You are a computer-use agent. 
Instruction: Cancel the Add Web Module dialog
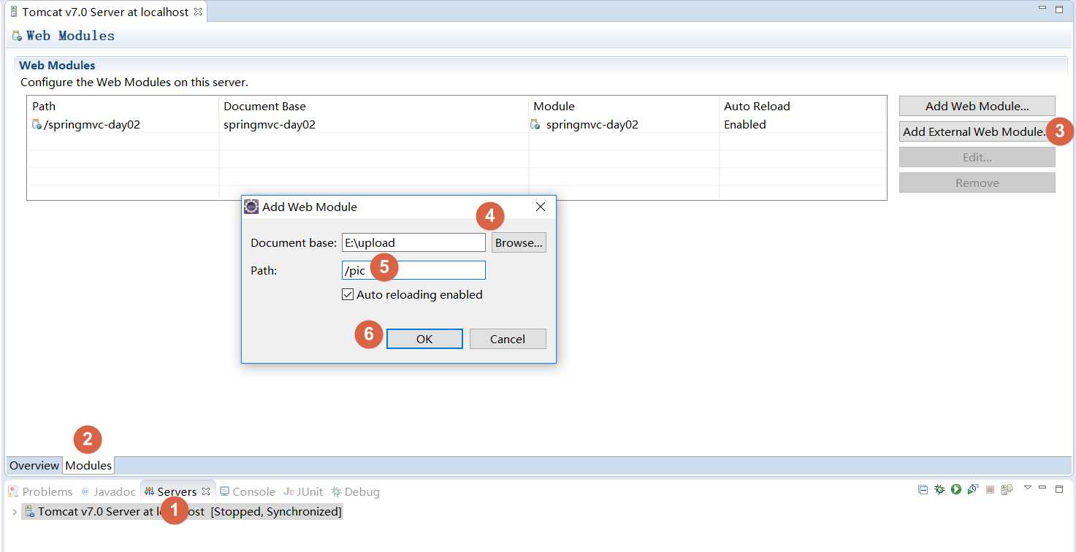coord(508,339)
